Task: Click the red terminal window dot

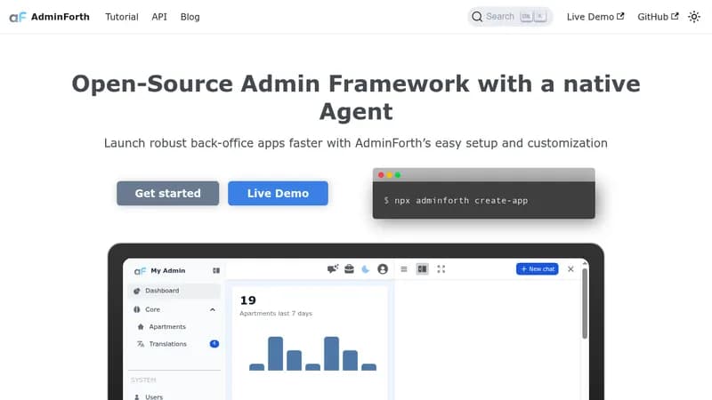Action: point(381,175)
